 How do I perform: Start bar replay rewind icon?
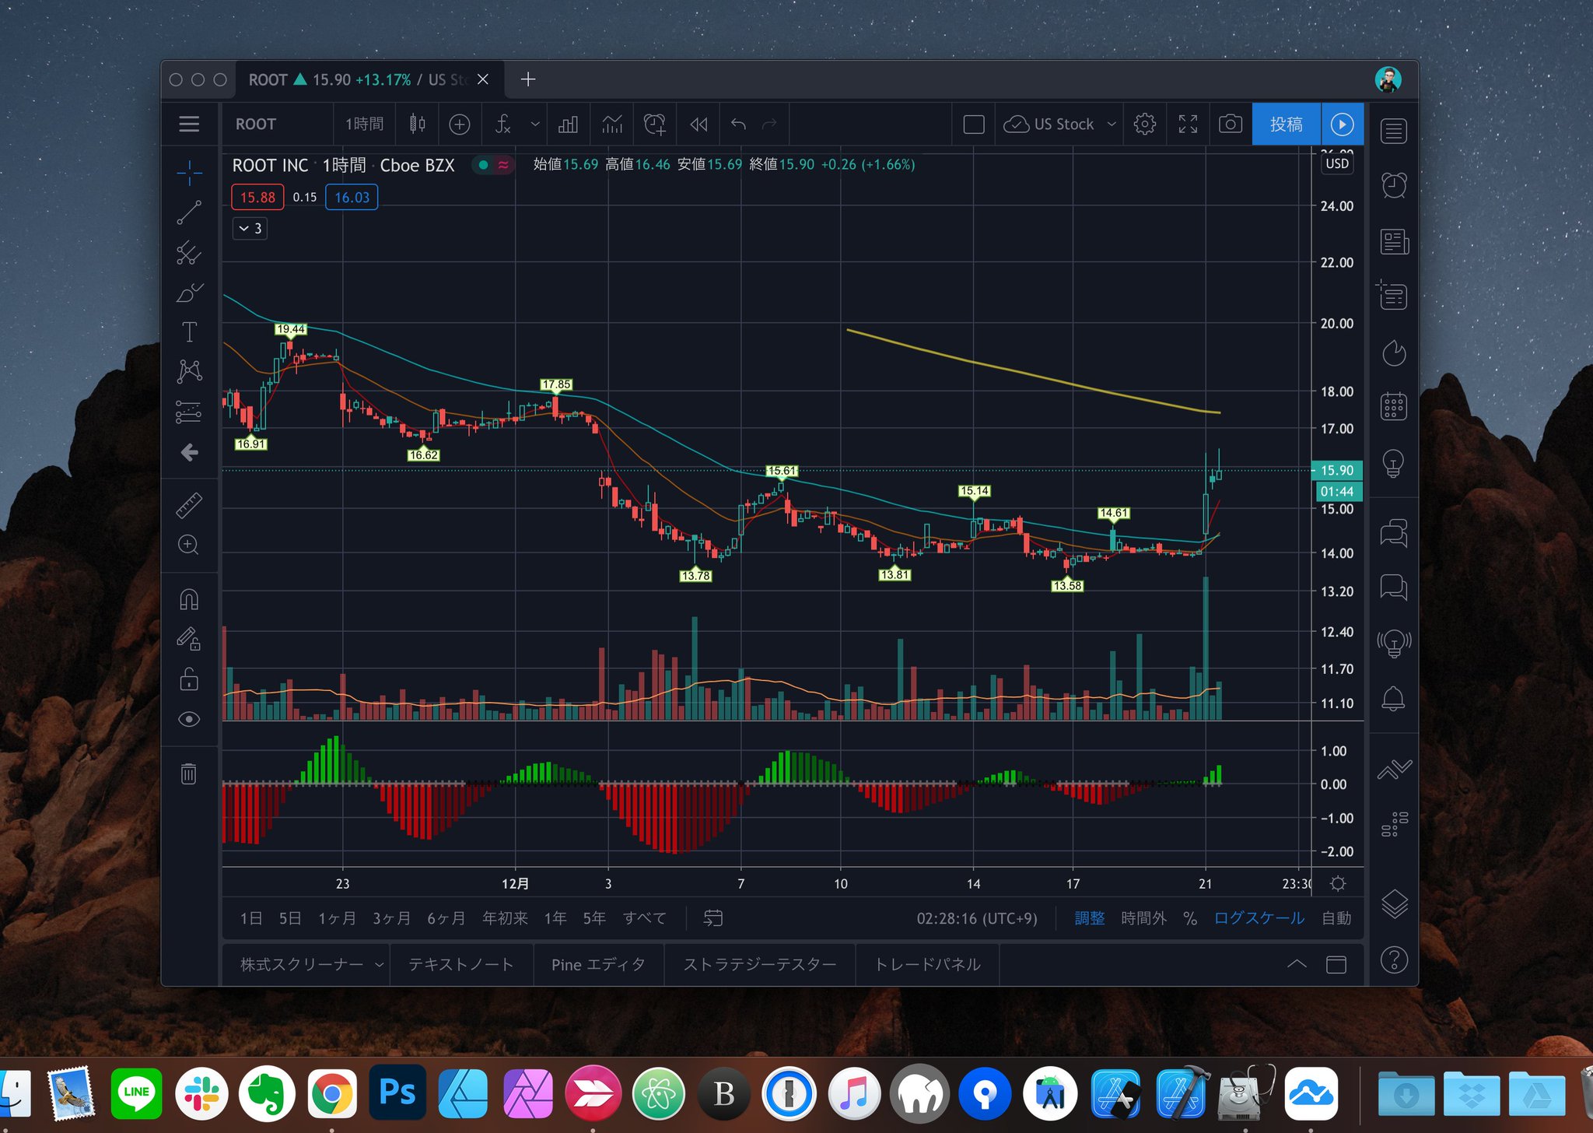tap(698, 125)
